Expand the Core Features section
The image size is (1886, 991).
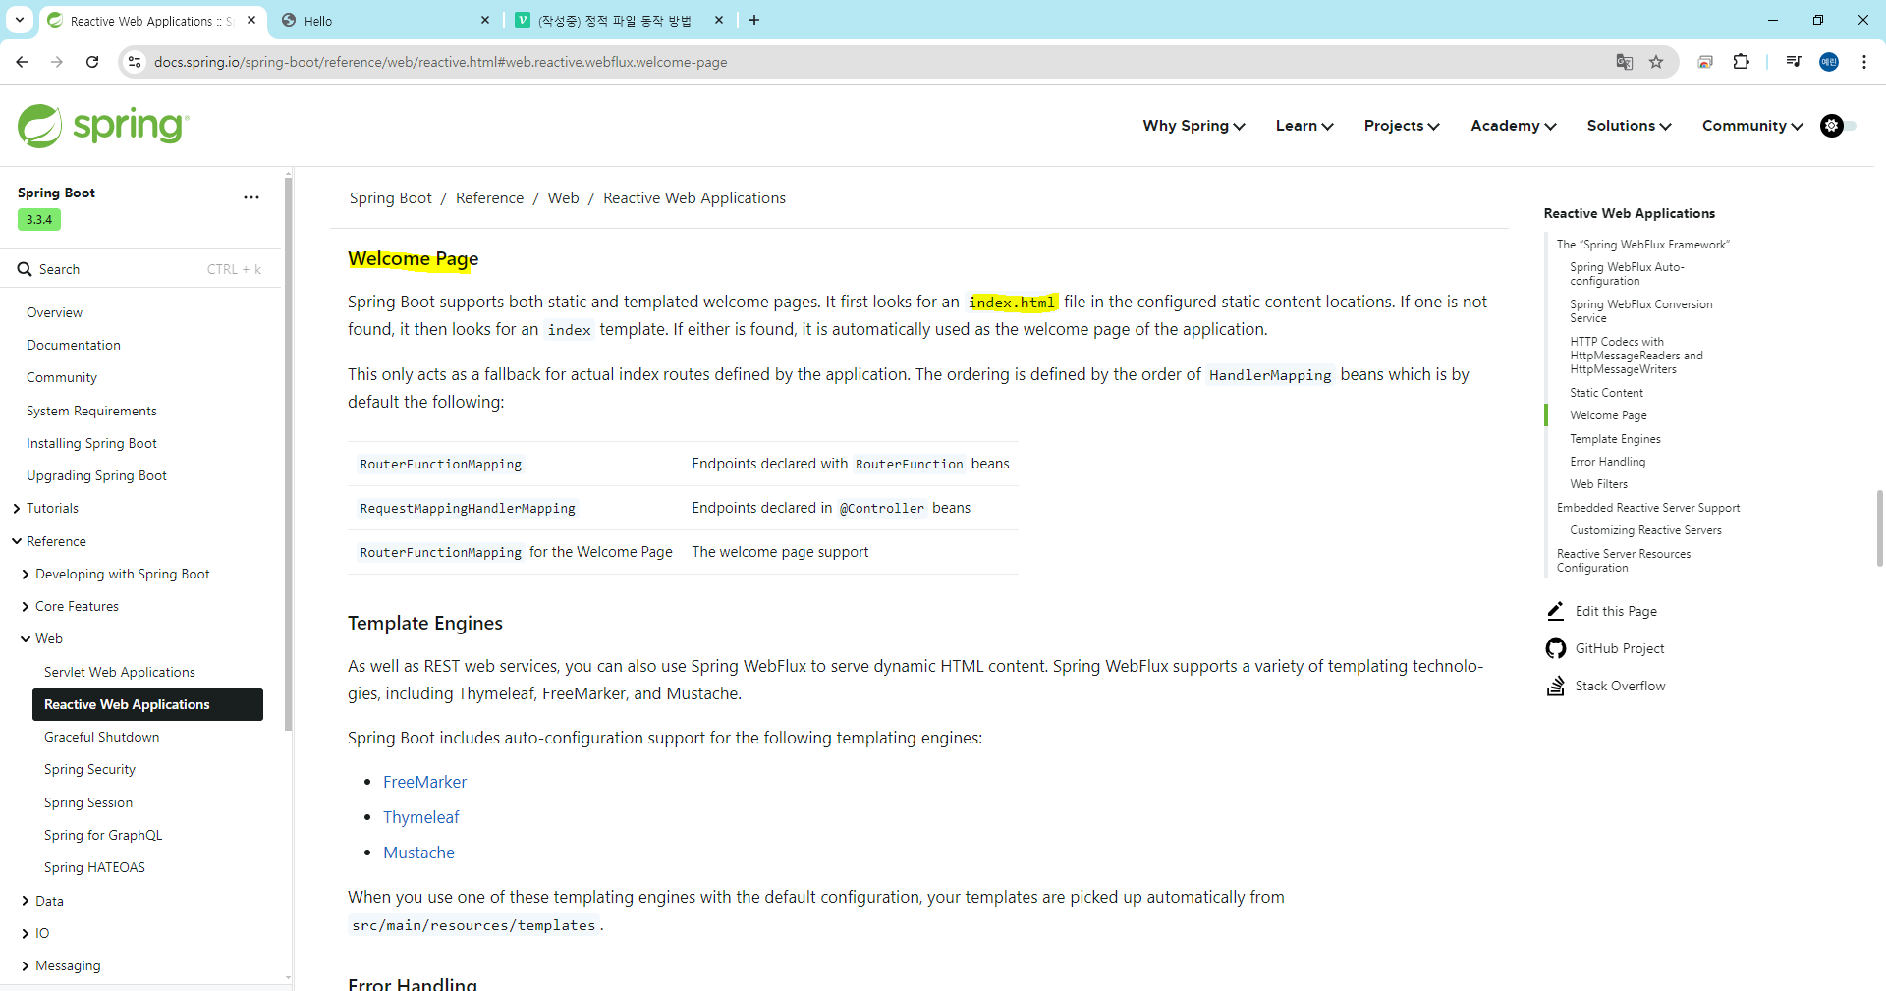click(x=26, y=606)
